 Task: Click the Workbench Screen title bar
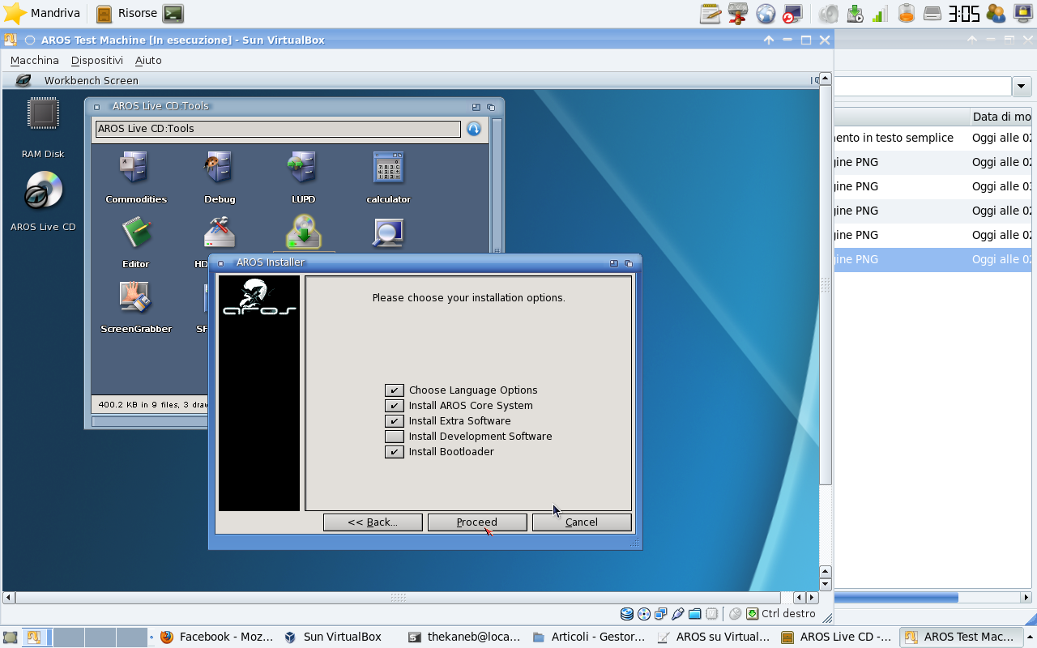(409, 80)
